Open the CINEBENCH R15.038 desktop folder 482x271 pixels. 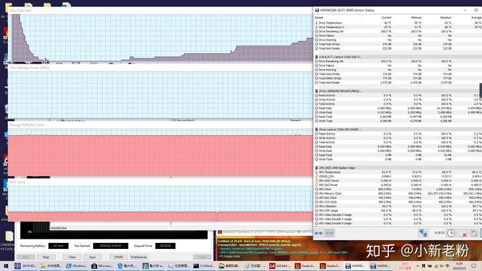pos(7,241)
